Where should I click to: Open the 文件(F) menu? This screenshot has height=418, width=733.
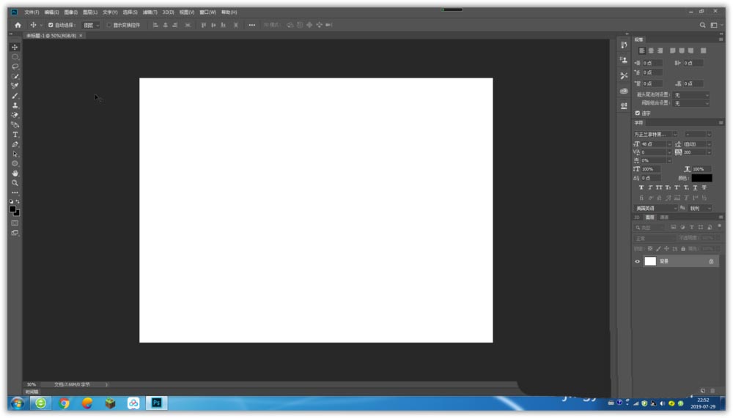click(x=32, y=12)
